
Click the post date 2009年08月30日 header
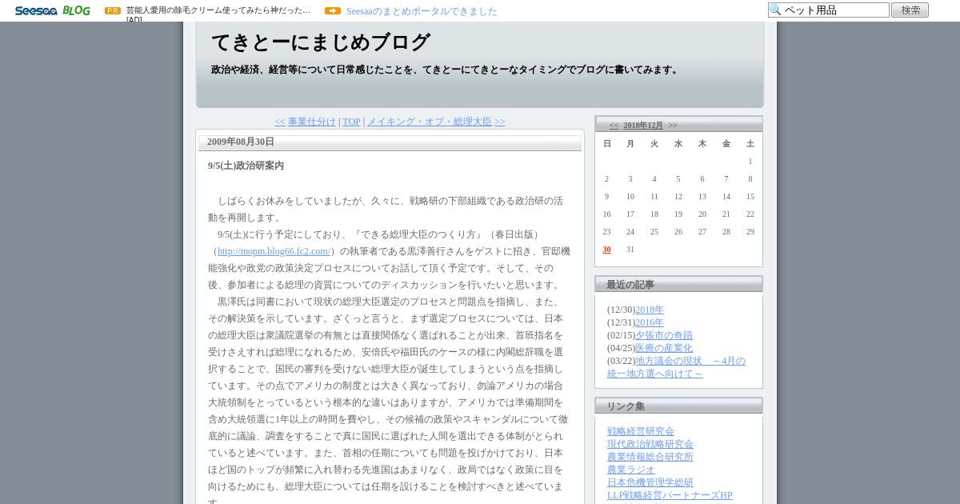[241, 142]
